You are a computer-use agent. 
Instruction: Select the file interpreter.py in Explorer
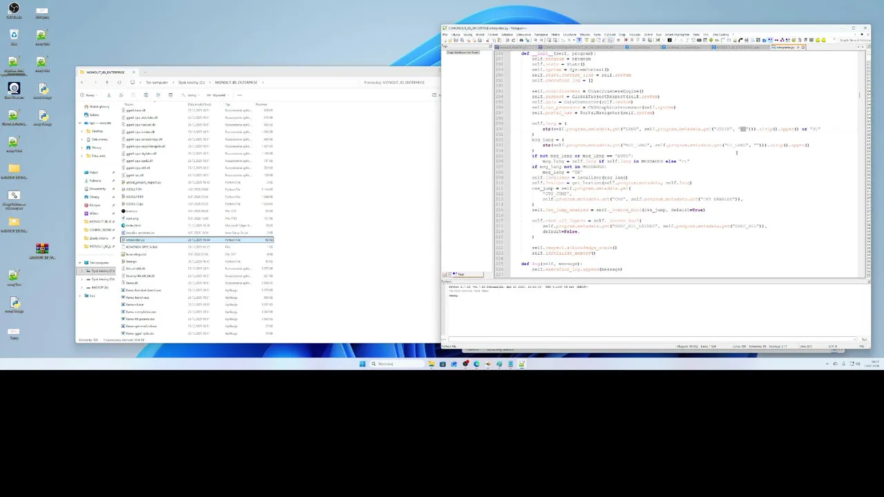pyautogui.click(x=197, y=240)
